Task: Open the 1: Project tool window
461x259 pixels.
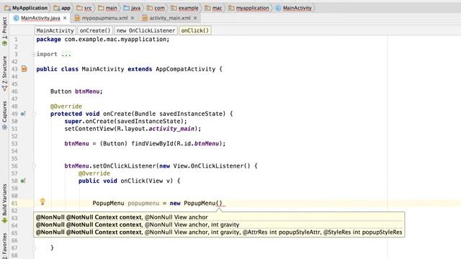Action: coord(4,31)
